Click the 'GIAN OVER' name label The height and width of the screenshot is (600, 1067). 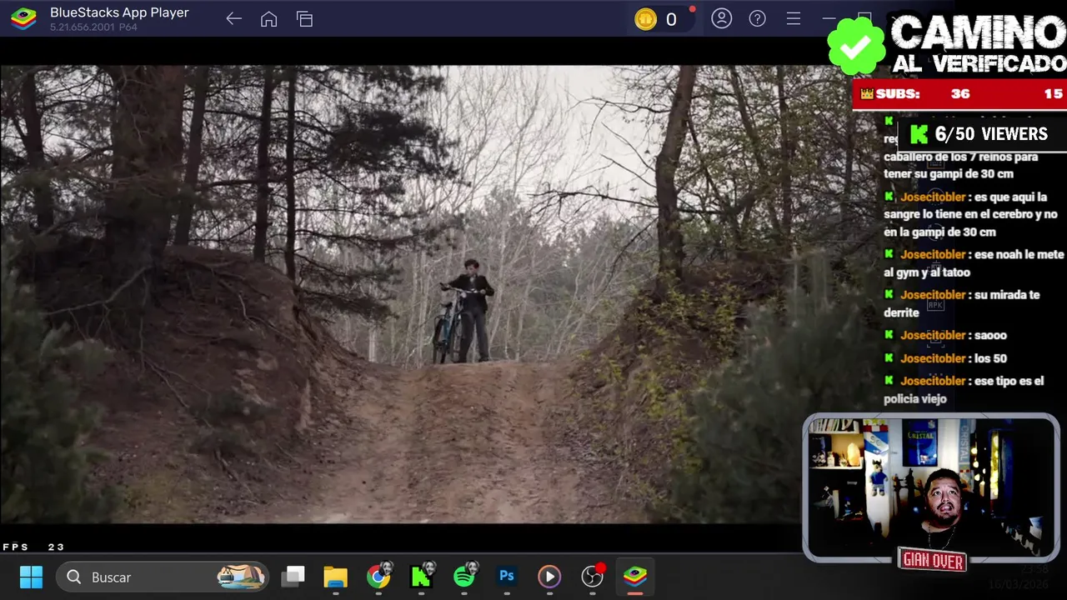[933, 561]
